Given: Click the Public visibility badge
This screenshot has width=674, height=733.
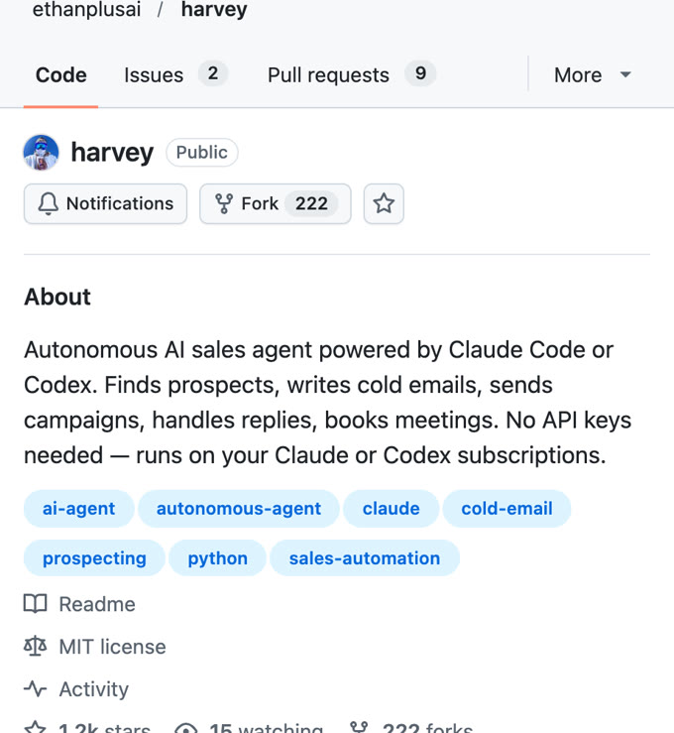Looking at the screenshot, I should [202, 153].
